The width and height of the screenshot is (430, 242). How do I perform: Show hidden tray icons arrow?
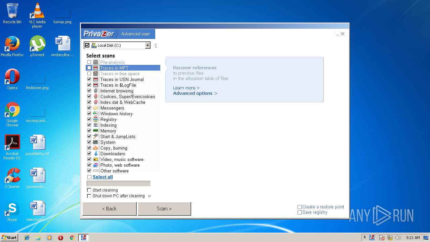pos(365,238)
